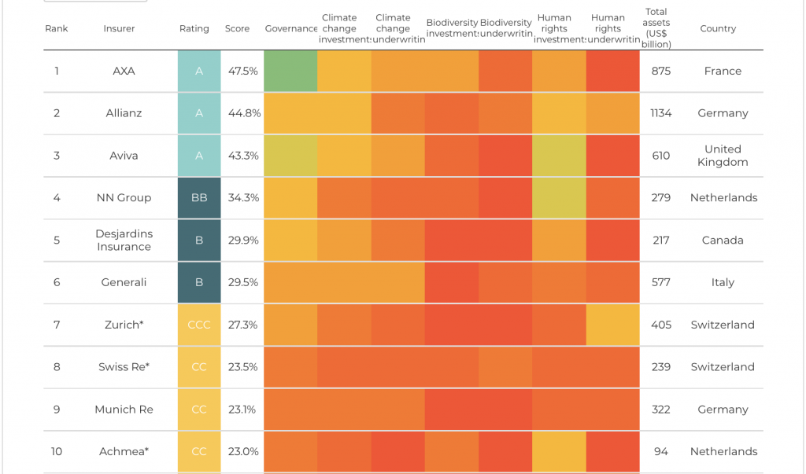
Task: Select the Zurich* insurer name
Action: 124,325
